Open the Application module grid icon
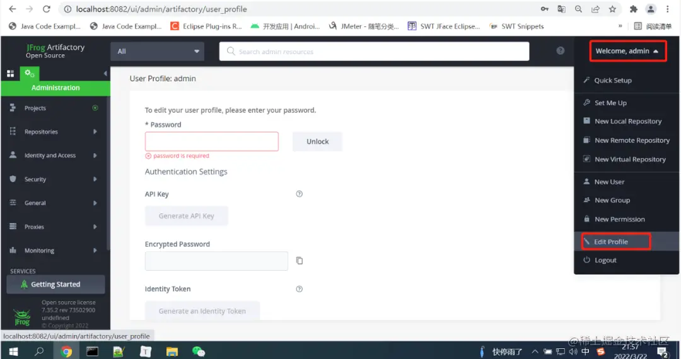Viewport: 681px width, 359px height. click(x=11, y=74)
